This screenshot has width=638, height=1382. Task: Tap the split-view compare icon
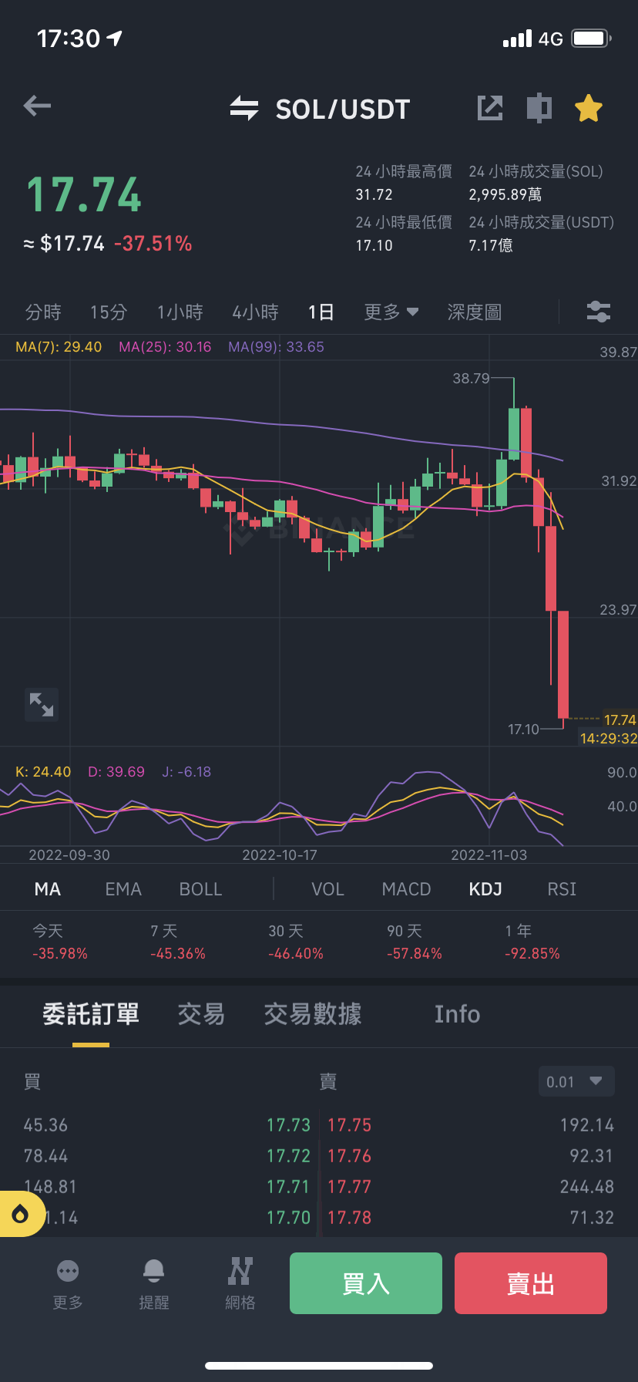pyautogui.click(x=539, y=108)
